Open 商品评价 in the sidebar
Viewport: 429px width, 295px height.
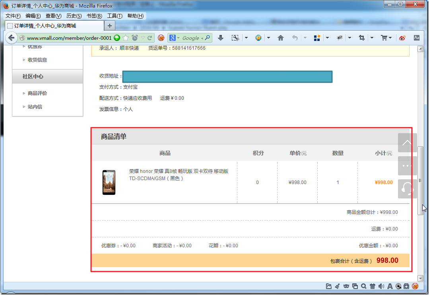coord(37,93)
